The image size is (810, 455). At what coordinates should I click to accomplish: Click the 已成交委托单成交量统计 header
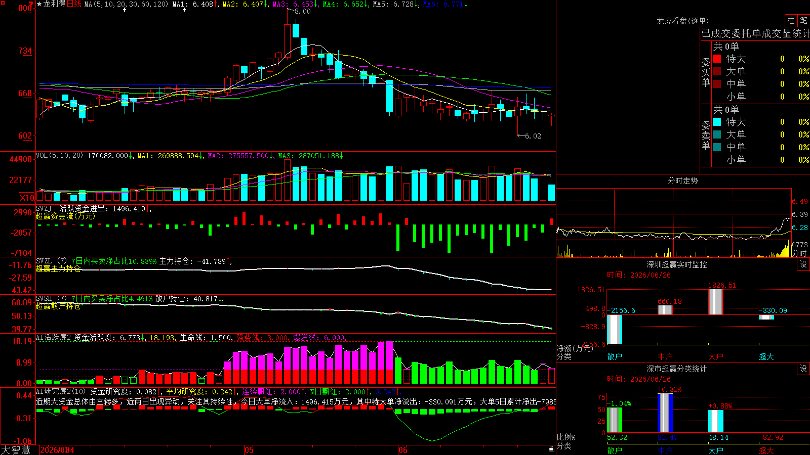(755, 33)
